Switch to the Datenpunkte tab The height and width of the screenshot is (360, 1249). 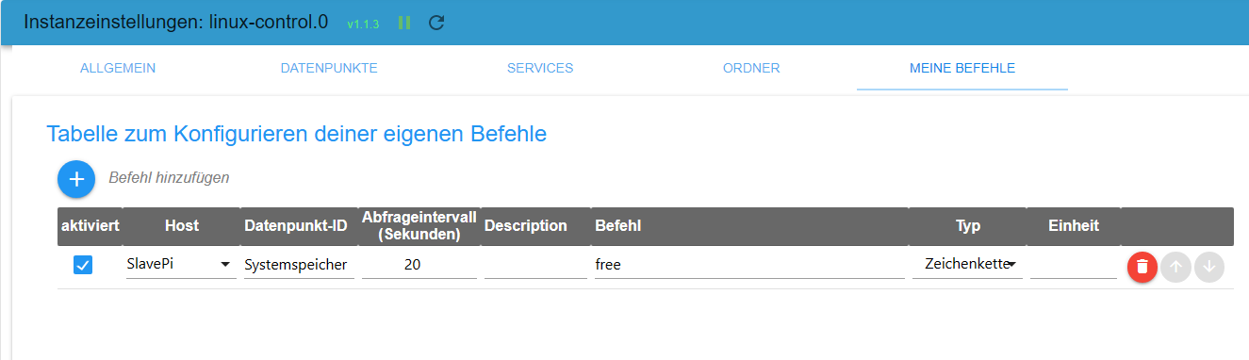329,68
